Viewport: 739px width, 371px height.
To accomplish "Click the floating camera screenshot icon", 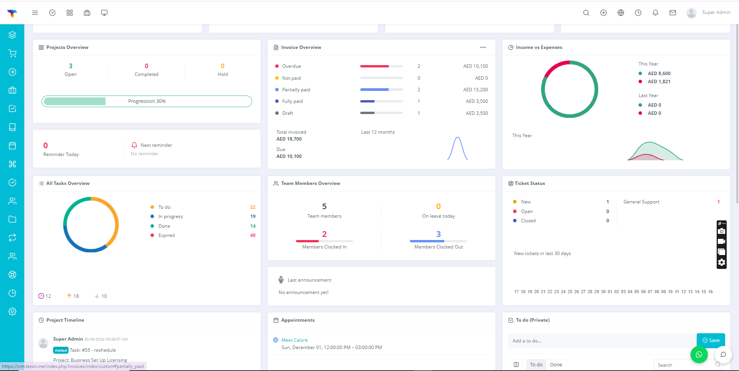I will [x=722, y=231].
